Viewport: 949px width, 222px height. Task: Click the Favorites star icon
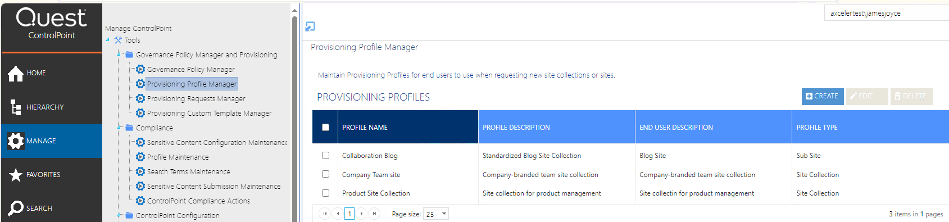pos(16,175)
